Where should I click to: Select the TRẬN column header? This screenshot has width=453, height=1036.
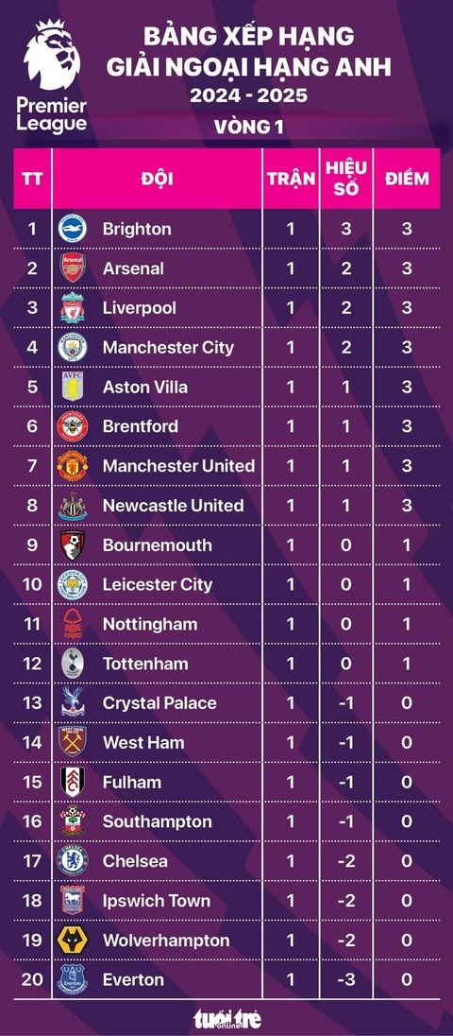(x=291, y=179)
